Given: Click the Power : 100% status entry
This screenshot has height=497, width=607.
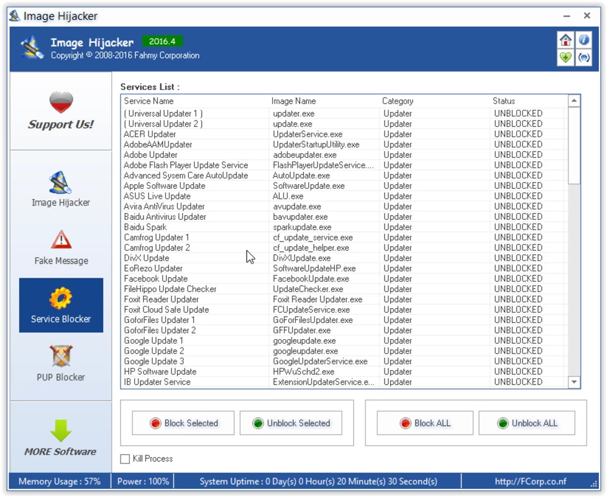Looking at the screenshot, I should [x=144, y=481].
